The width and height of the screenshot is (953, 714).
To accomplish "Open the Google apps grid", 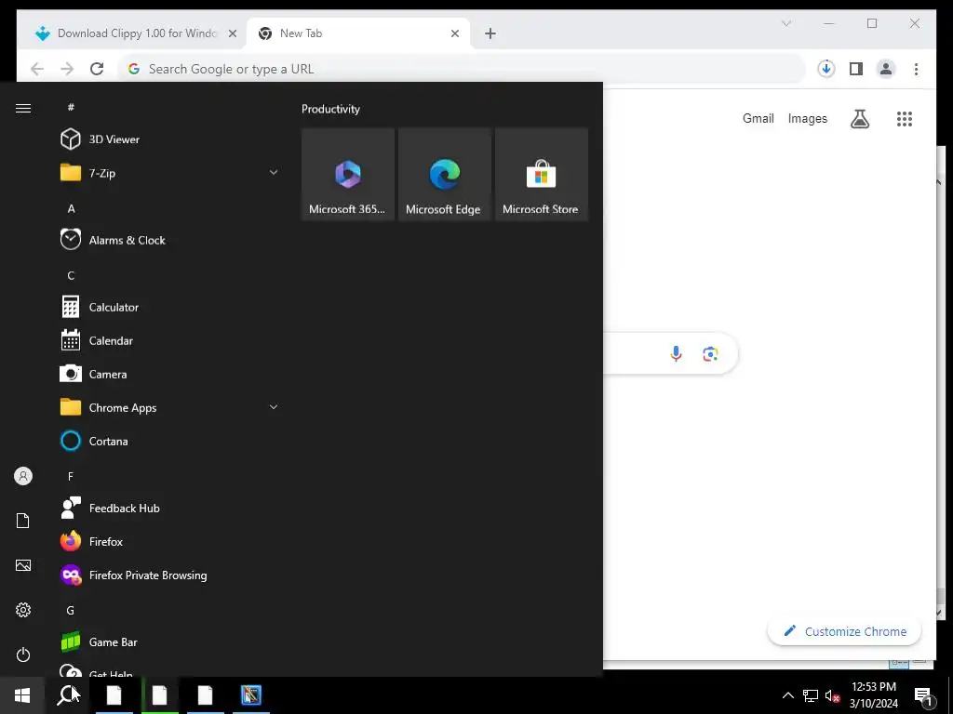I will pos(905,118).
